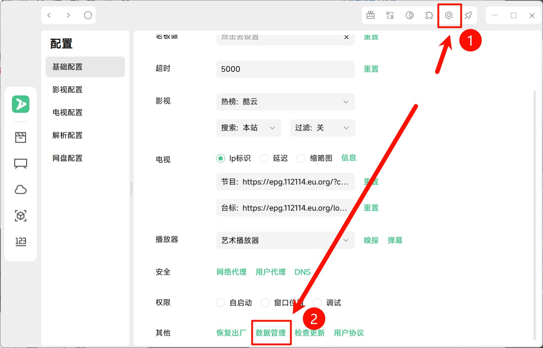543x348 pixels.
Task: Click the 网络代理 link
Action: [231, 272]
